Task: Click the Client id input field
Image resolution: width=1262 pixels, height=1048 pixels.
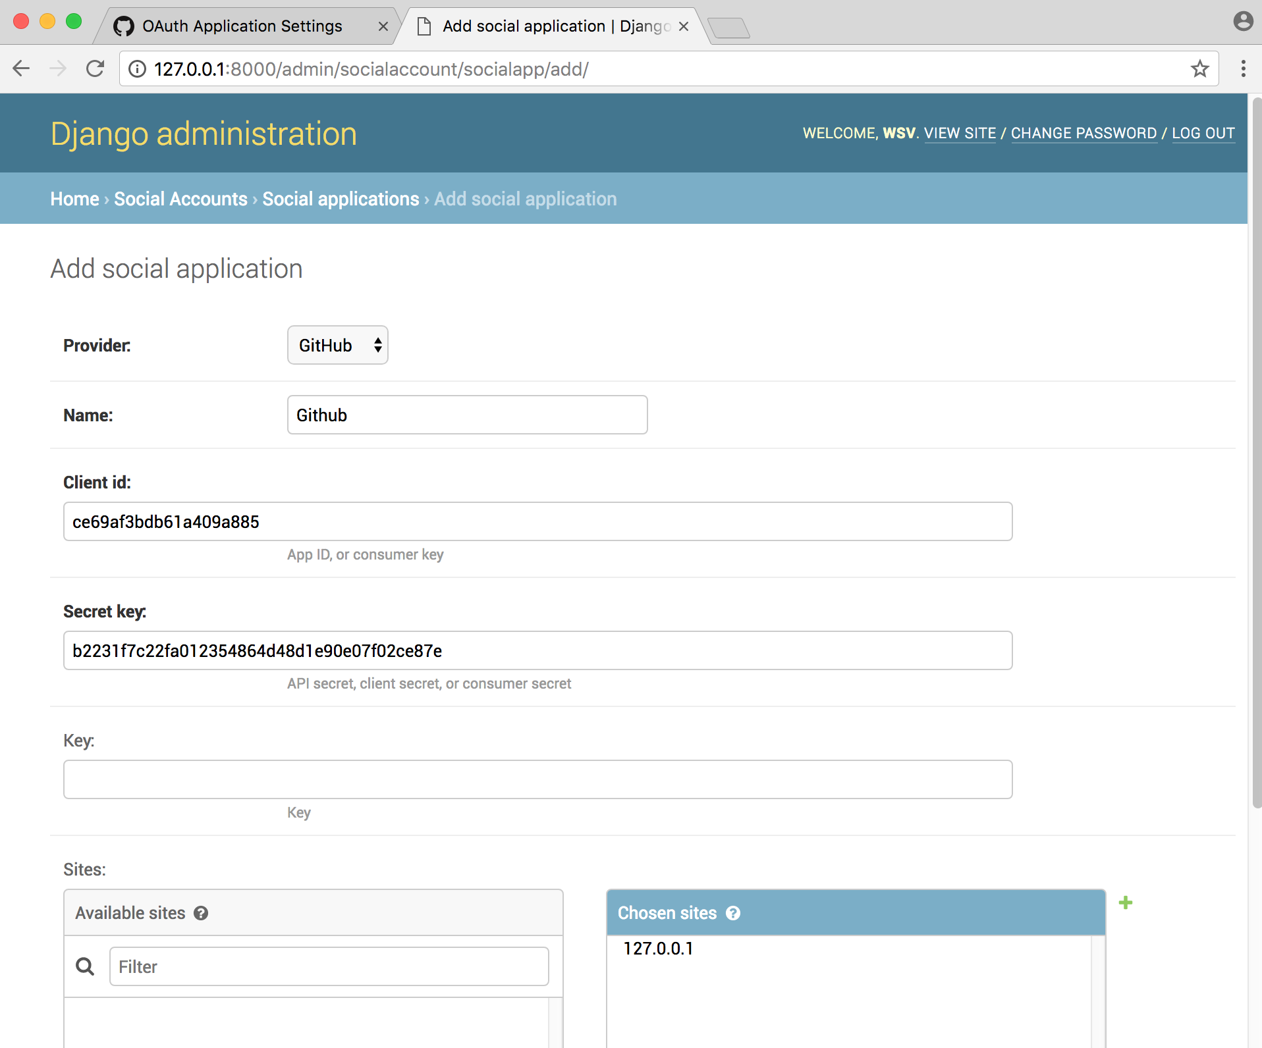Action: pyautogui.click(x=538, y=521)
